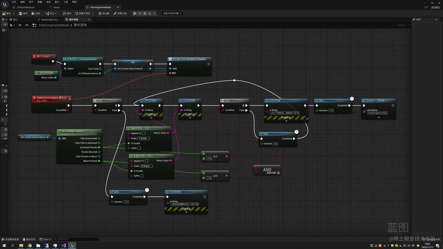Open the 文件 (File) menu

tap(14, 2)
